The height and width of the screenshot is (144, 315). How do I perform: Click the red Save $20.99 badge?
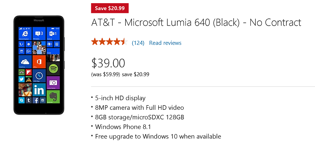tap(110, 8)
